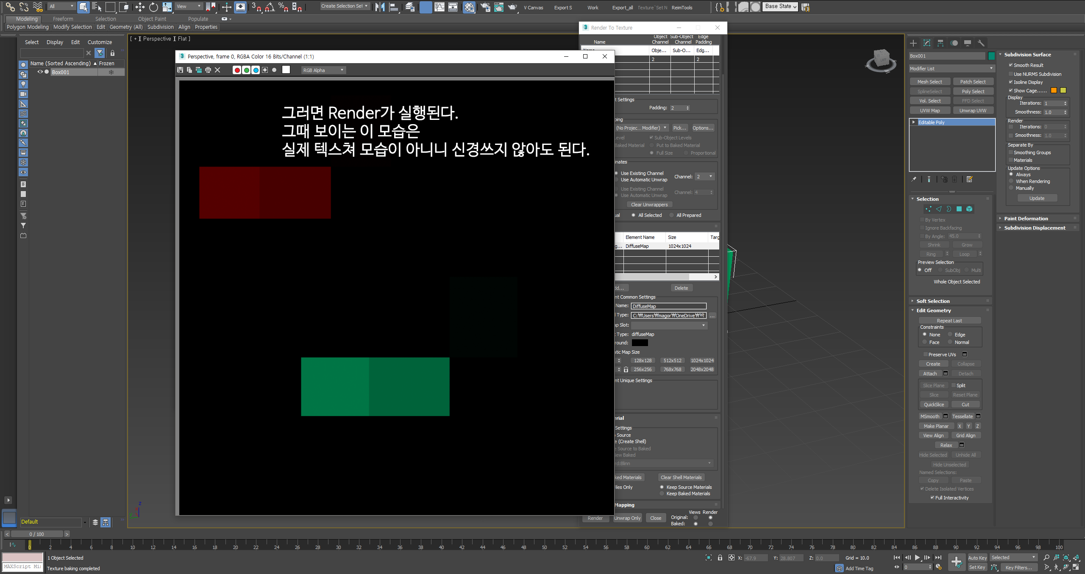Open the Modifier List dropdown
Image resolution: width=1085 pixels, height=574 pixels.
point(951,69)
